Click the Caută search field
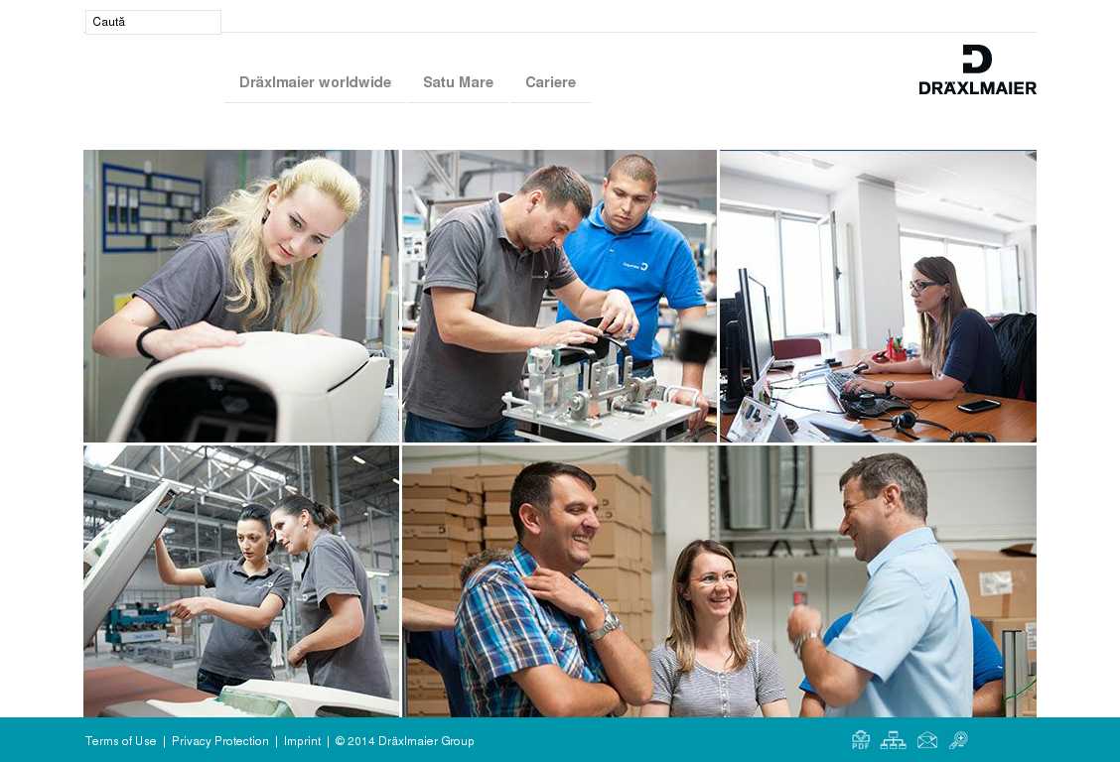 click(x=153, y=22)
